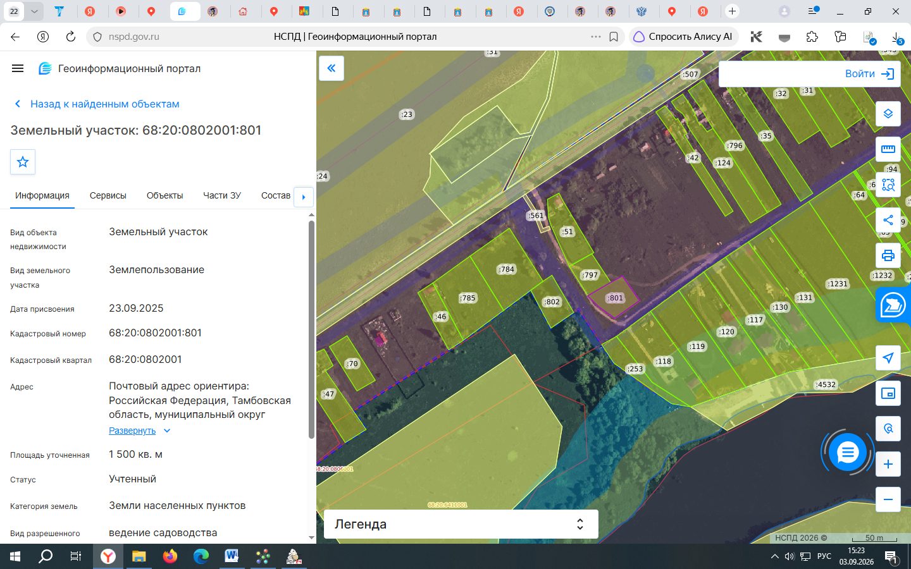This screenshot has height=569, width=911.
Task: Center map on my location arrow
Action: coord(888,358)
